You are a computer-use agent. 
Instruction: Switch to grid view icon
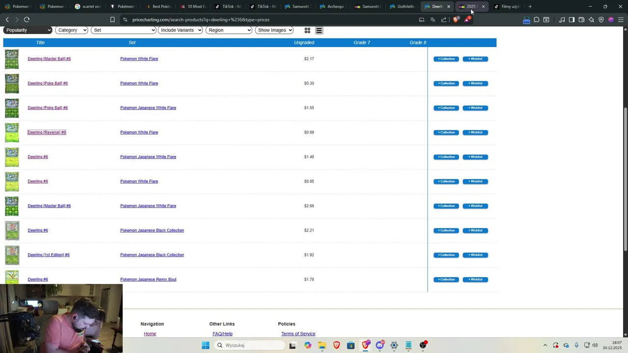point(308,30)
